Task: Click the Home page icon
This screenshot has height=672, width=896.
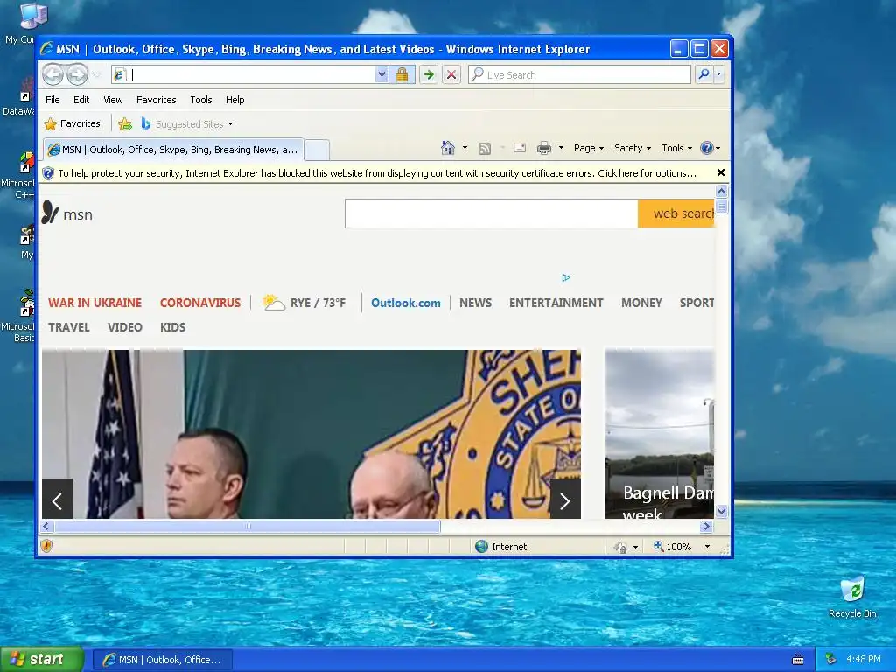Action: [x=448, y=148]
